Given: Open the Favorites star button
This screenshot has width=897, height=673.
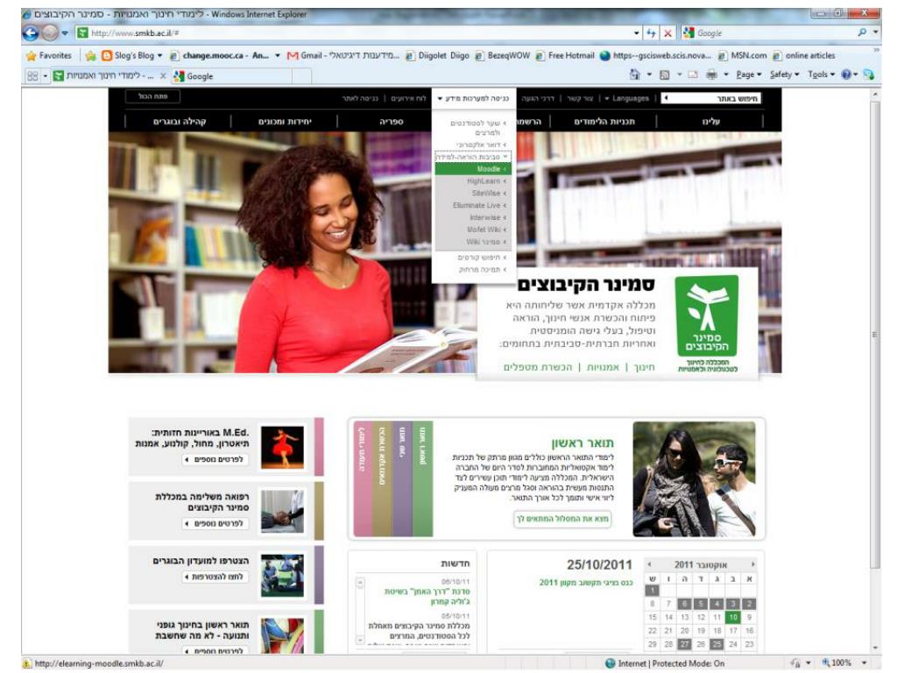Looking at the screenshot, I should click(x=49, y=55).
